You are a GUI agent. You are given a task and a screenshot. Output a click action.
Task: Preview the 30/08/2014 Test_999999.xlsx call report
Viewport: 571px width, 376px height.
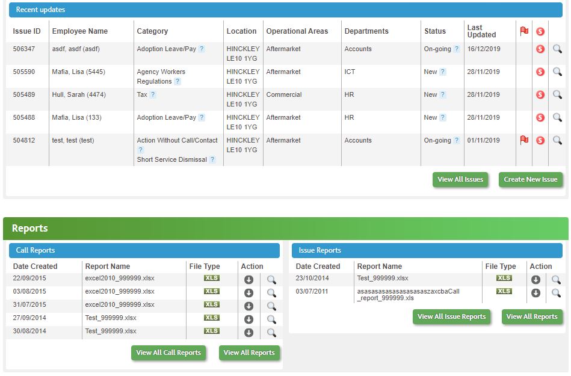[x=271, y=332]
